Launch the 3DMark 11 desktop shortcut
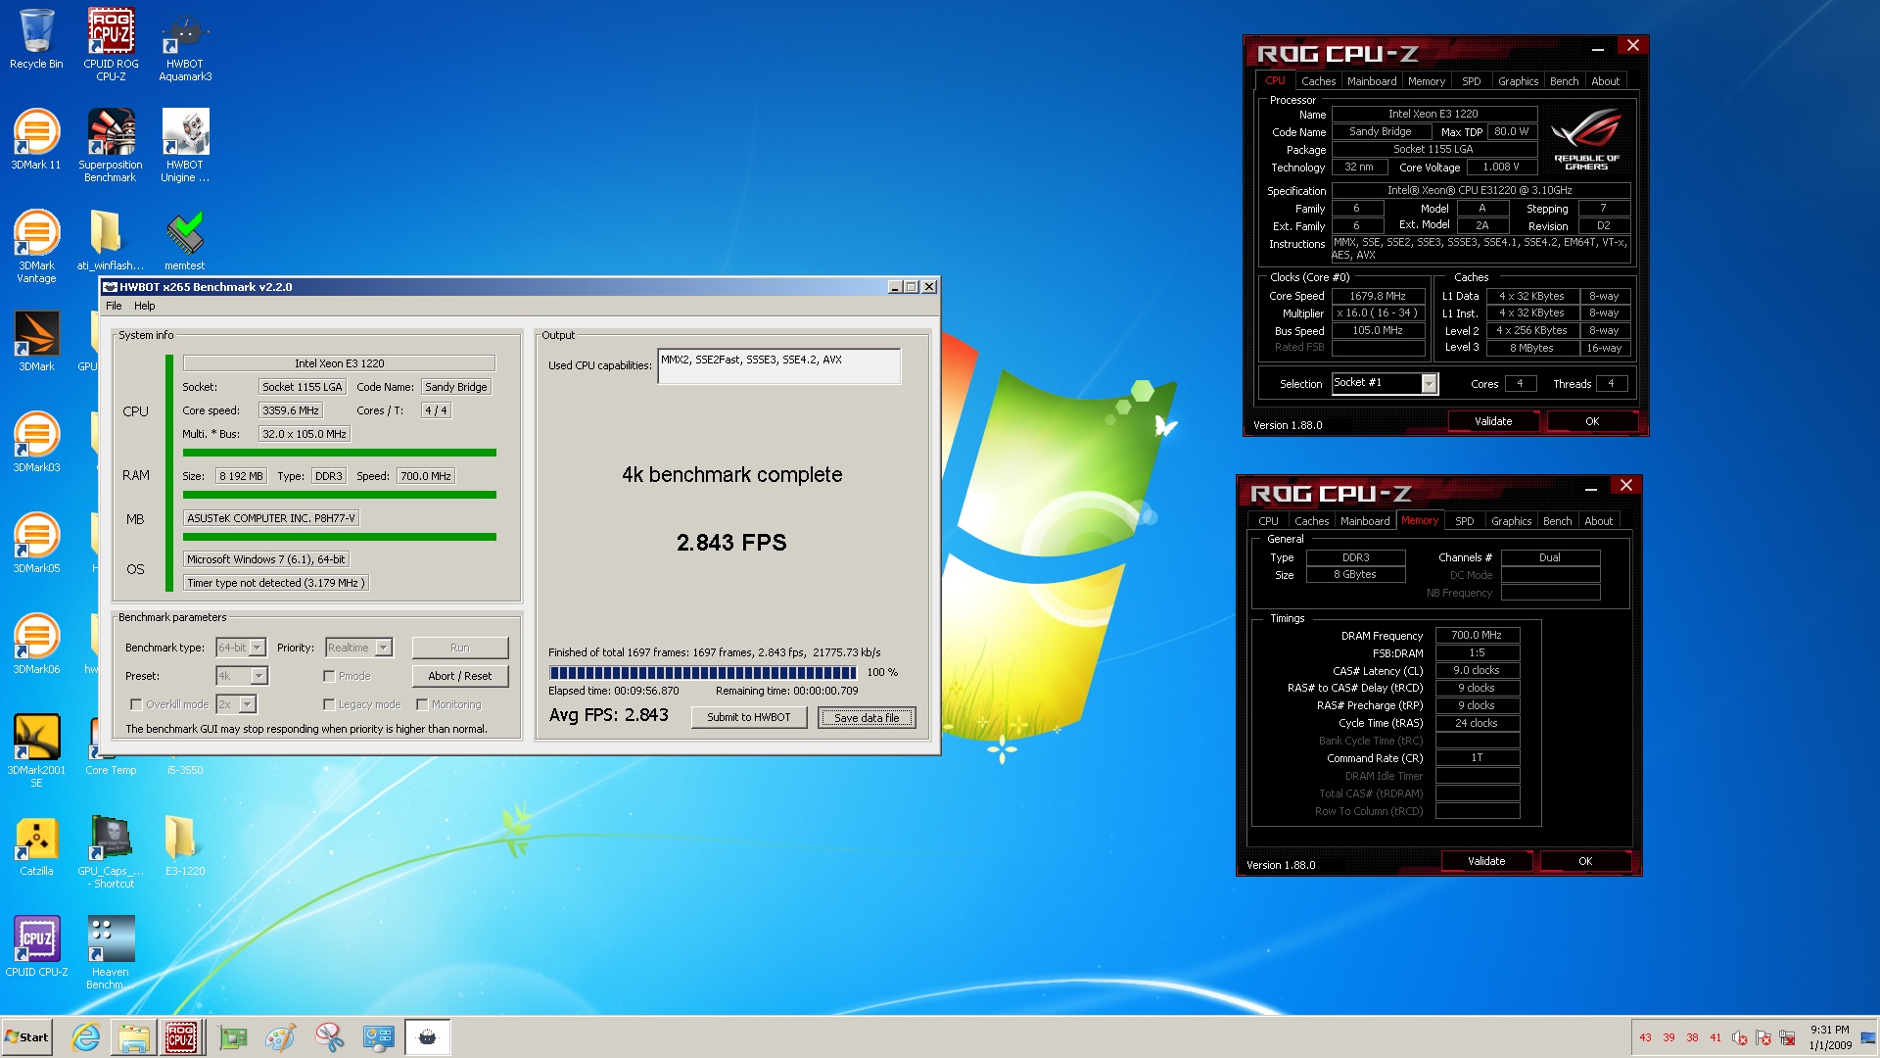Screen dimensions: 1880x1058 pyautogui.click(x=36, y=140)
